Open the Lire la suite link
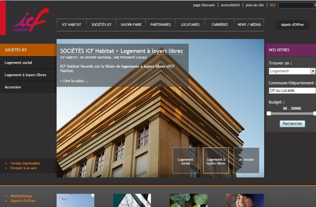Screen dimensions: 316x207 click(x=74, y=81)
